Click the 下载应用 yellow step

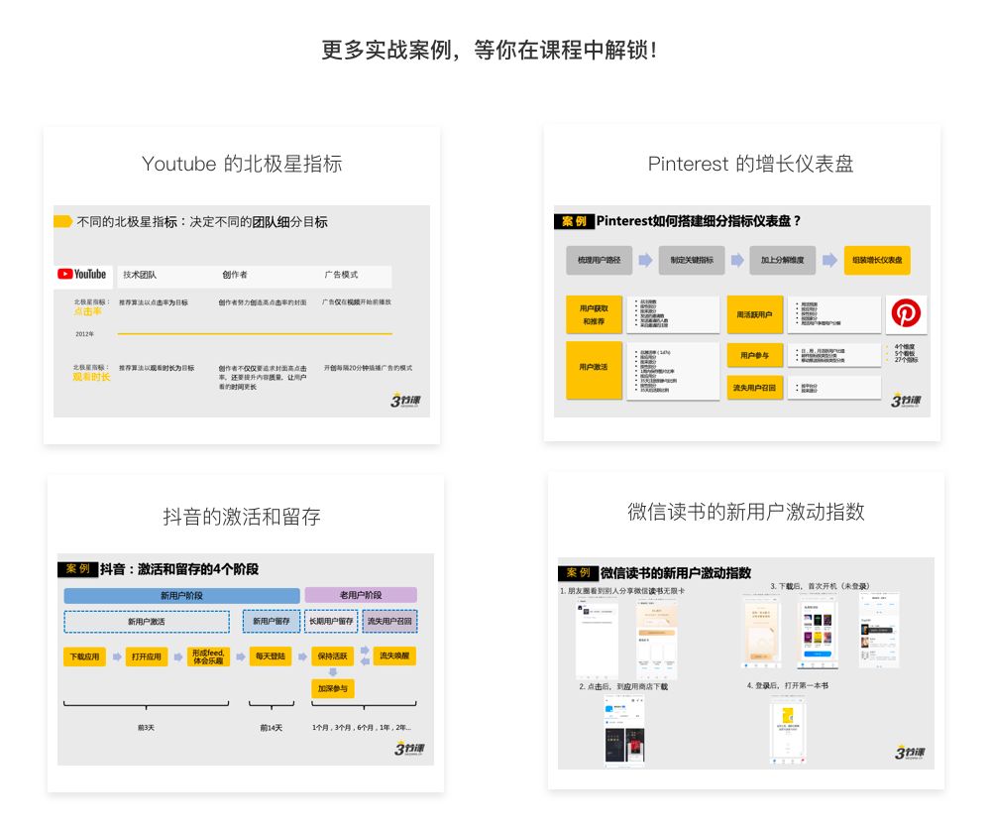(84, 656)
